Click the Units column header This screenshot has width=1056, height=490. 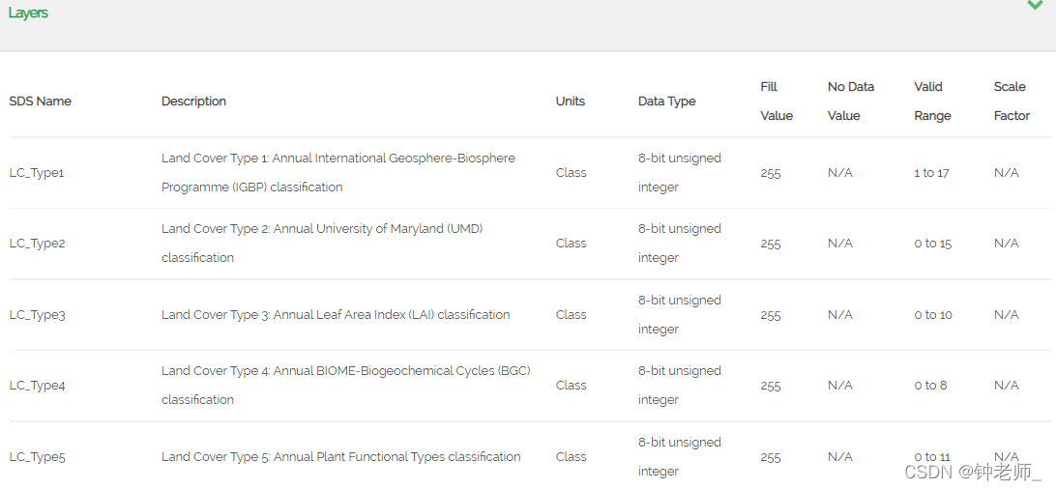571,101
